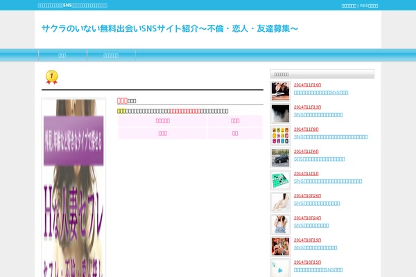Open the thumbnail beside the 2014 11 16 post
Screen dimensions: 416x277
280,91
